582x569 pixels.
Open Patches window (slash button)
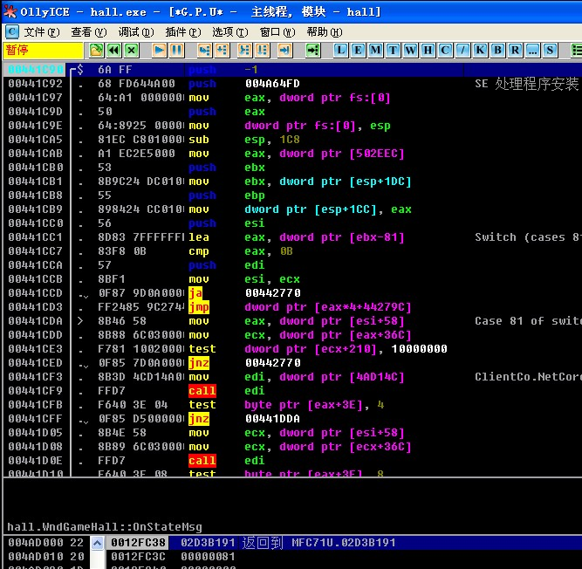(x=462, y=51)
